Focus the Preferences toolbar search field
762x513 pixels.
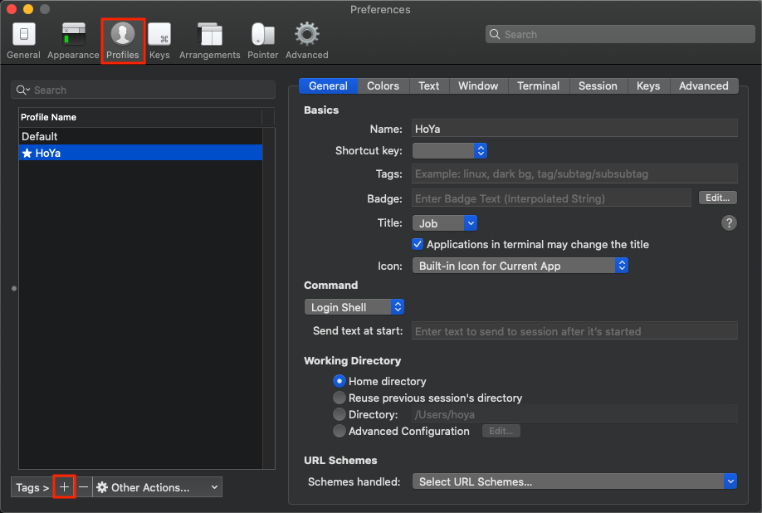pos(620,34)
